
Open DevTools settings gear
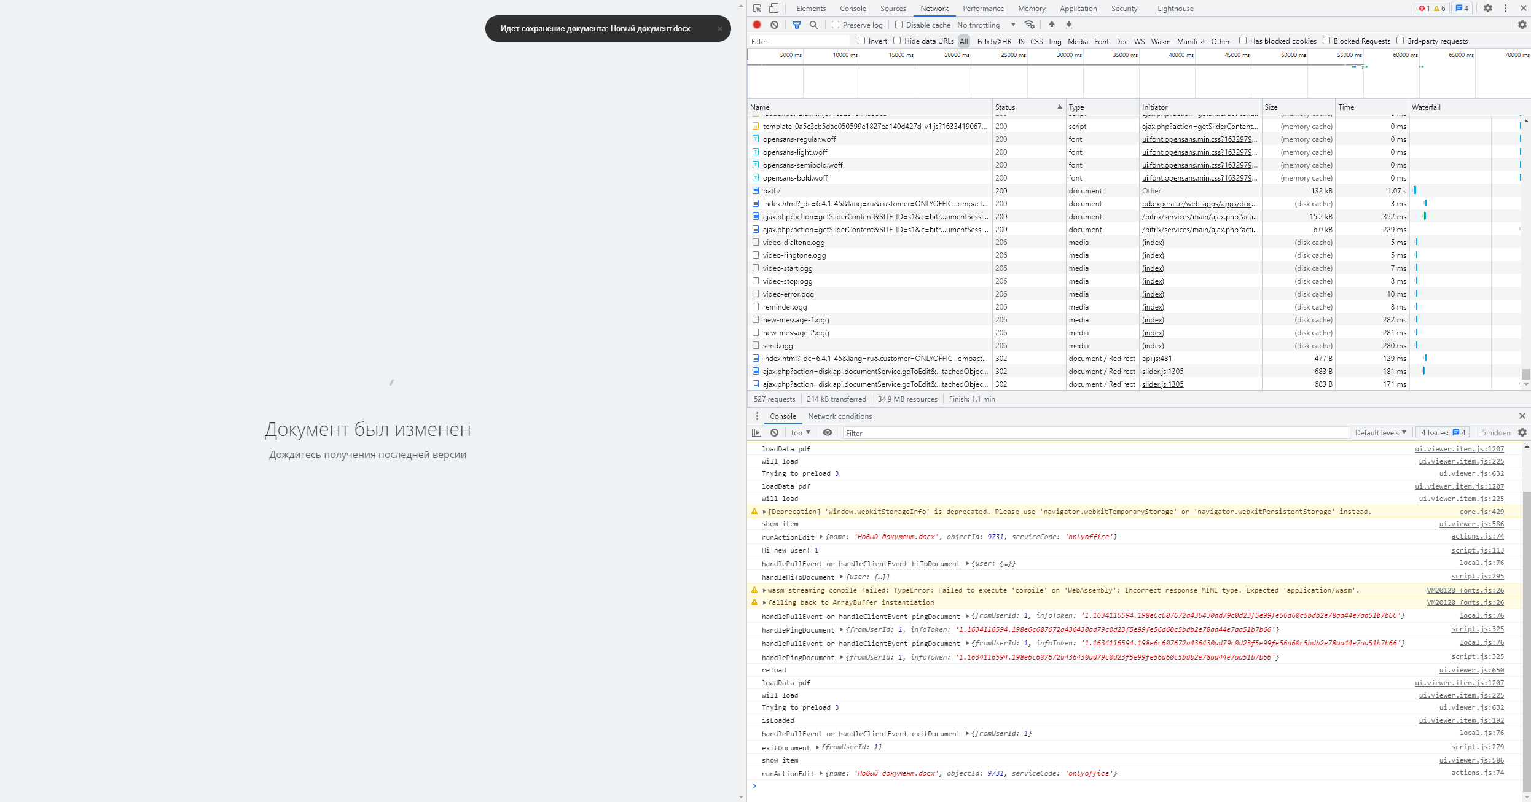click(x=1487, y=9)
